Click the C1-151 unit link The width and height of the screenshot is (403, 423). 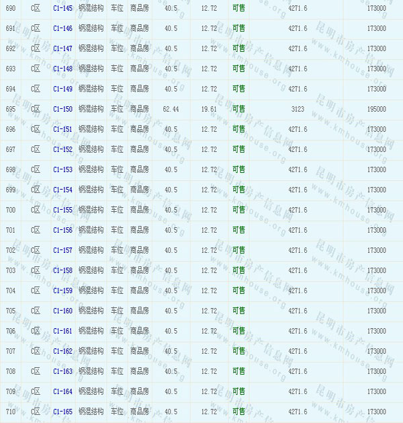(62, 130)
